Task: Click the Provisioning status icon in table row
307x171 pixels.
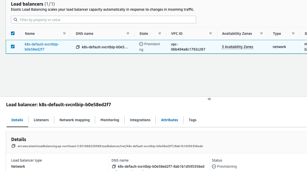Action: [x=141, y=44]
